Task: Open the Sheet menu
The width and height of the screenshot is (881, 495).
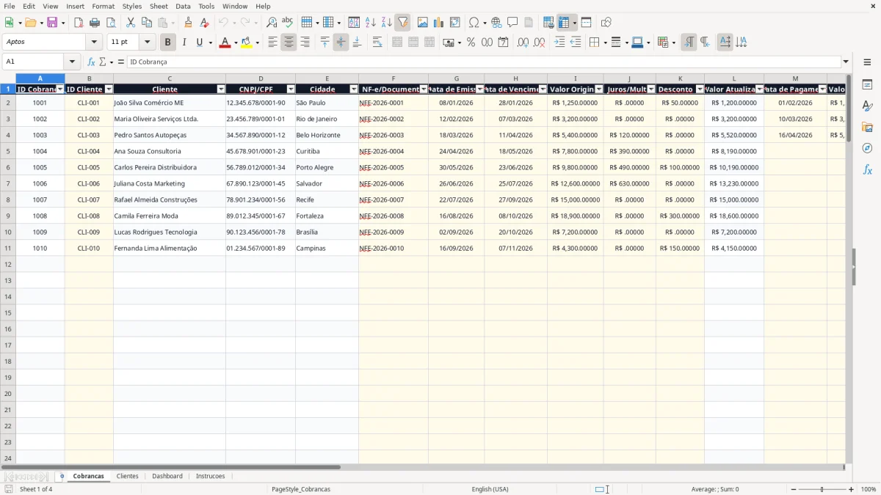Action: click(x=159, y=6)
